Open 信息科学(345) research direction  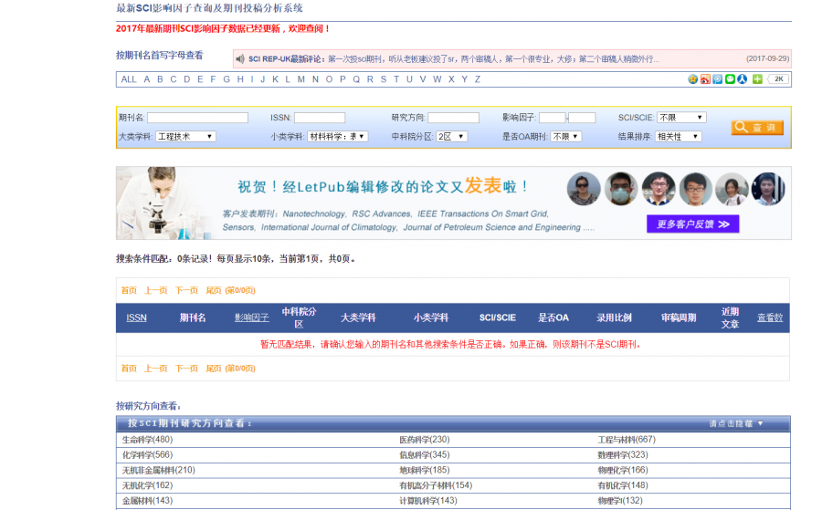coord(425,455)
